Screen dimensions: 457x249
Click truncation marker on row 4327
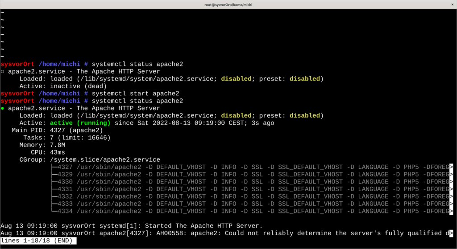coord(451,167)
